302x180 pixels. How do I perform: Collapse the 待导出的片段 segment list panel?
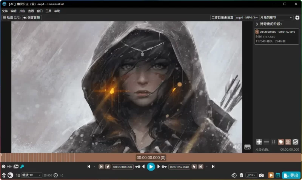tap(257, 24)
